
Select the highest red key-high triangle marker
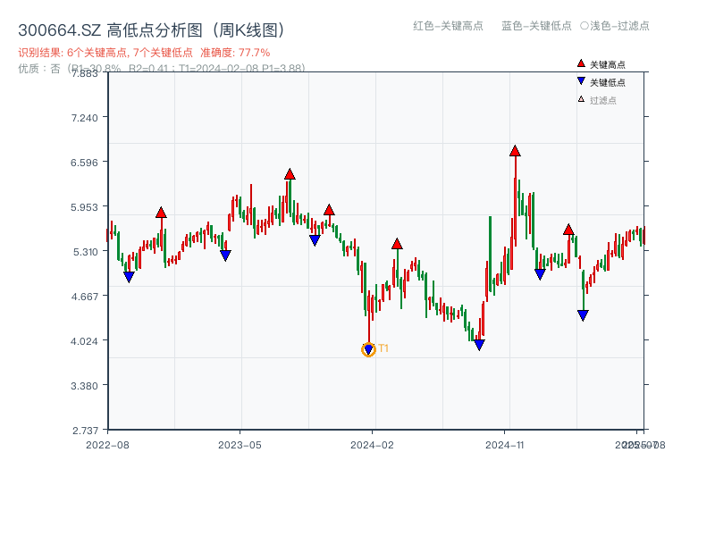[x=515, y=151]
